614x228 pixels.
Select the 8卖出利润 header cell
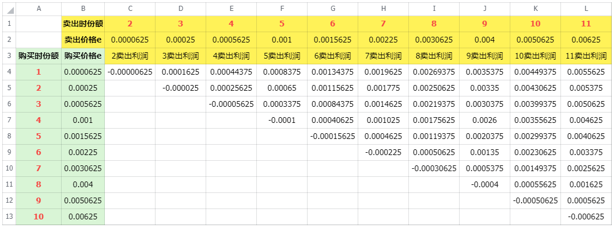pos(434,56)
